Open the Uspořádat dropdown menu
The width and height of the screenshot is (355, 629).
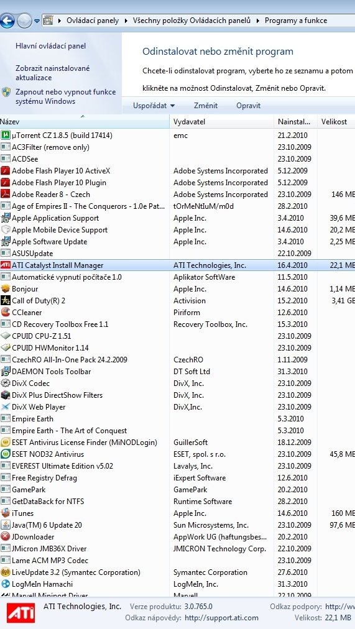point(154,106)
